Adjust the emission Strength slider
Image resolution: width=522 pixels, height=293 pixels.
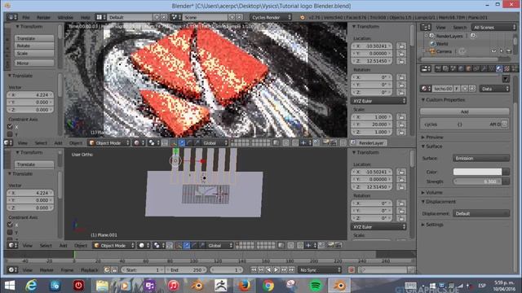click(477, 181)
